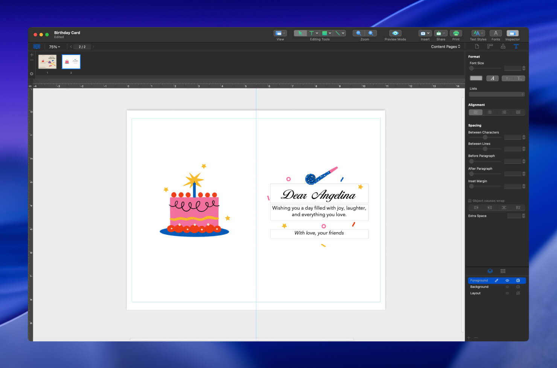Screen dimensions: 557x368
Task: Switch to the grid/geometry tab of Inspector
Action: coord(503,271)
